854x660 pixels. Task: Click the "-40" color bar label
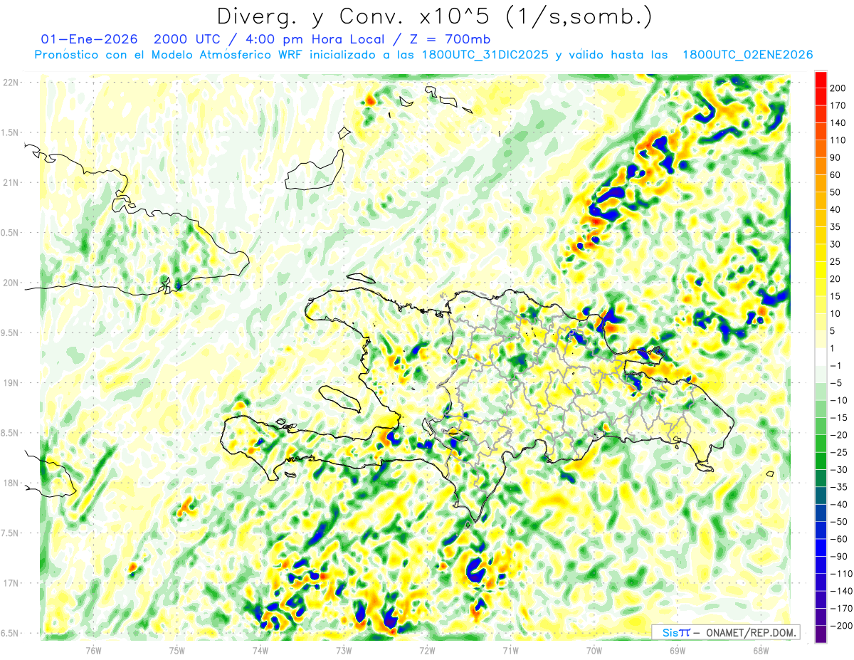pos(839,504)
